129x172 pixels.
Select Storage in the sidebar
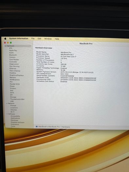[x=13, y=97]
